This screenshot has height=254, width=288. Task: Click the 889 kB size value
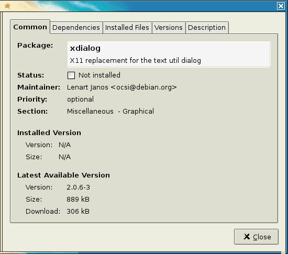click(78, 199)
